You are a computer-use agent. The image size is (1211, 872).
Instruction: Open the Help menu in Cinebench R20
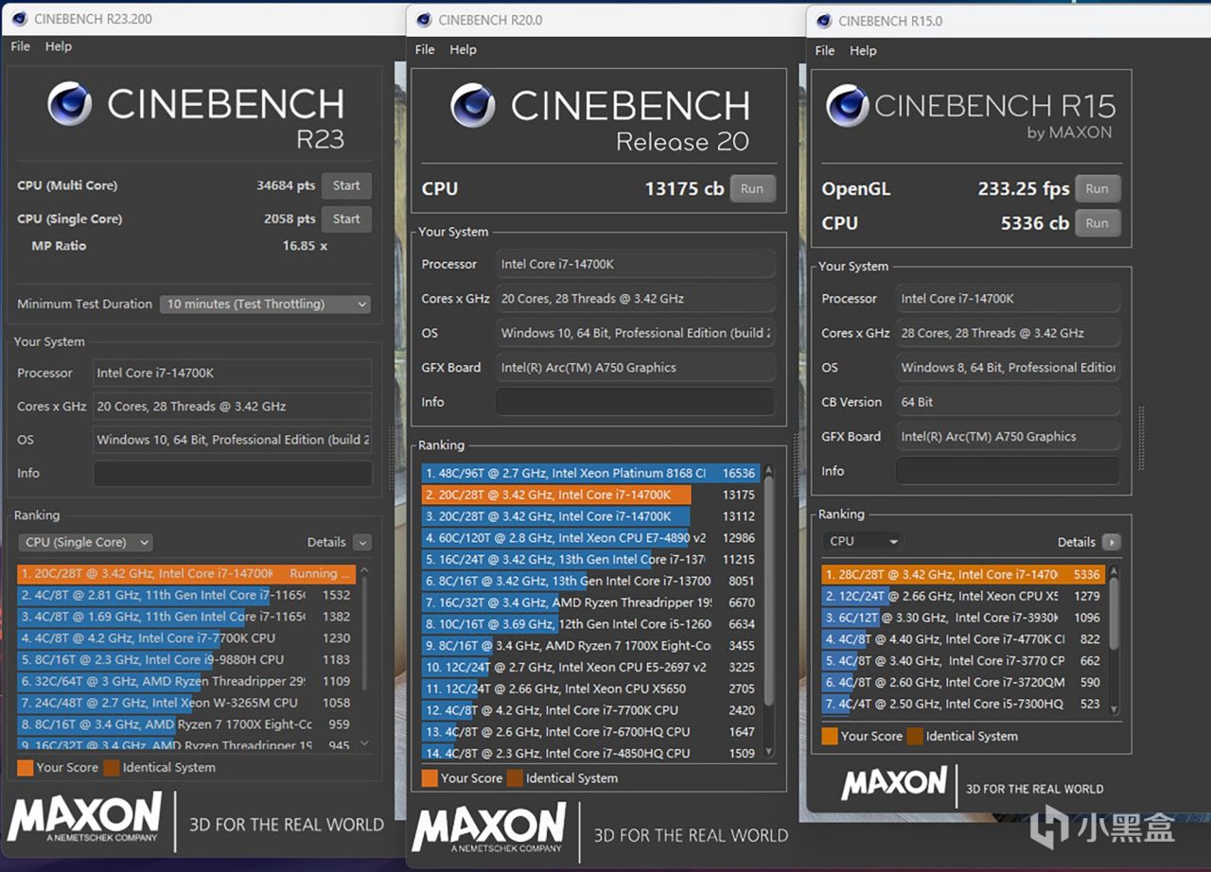[x=464, y=49]
